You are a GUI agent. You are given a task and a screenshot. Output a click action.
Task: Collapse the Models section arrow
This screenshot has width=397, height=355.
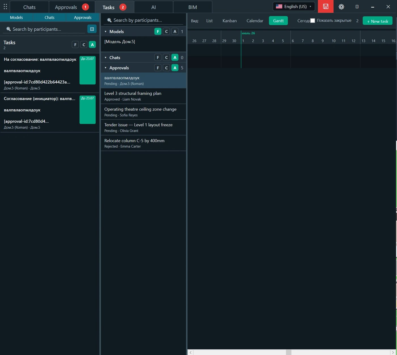tap(105, 31)
